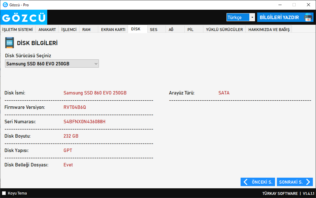Click the serial number S4BFNX0N436088H
Screen dimensions: 316x198
84,122
